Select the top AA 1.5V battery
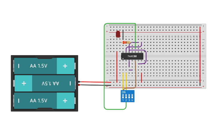The image size is (217, 135). 44,66
